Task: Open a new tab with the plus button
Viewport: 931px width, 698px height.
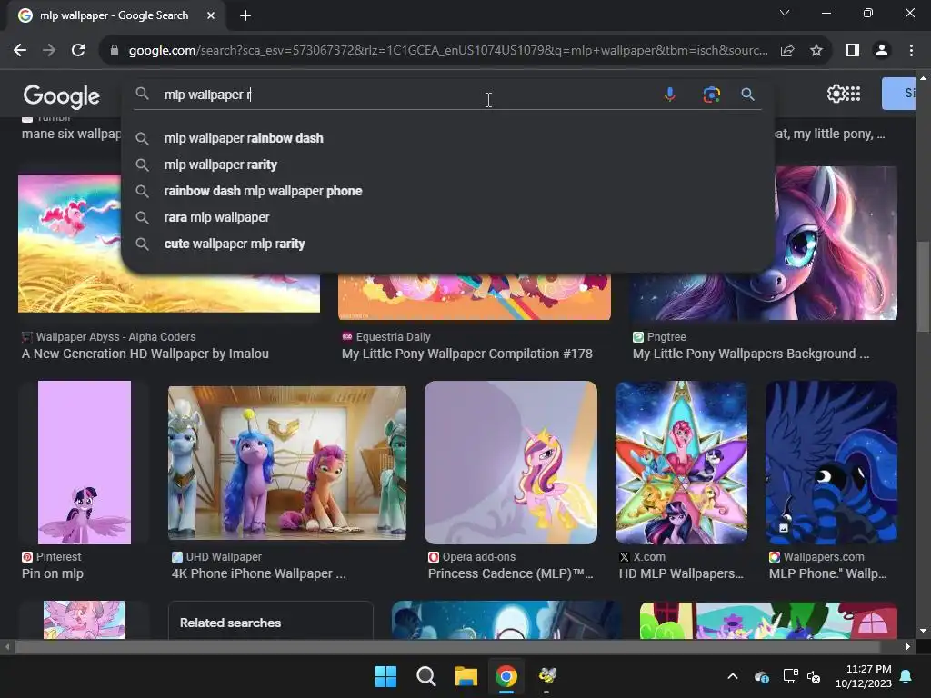Action: (245, 15)
